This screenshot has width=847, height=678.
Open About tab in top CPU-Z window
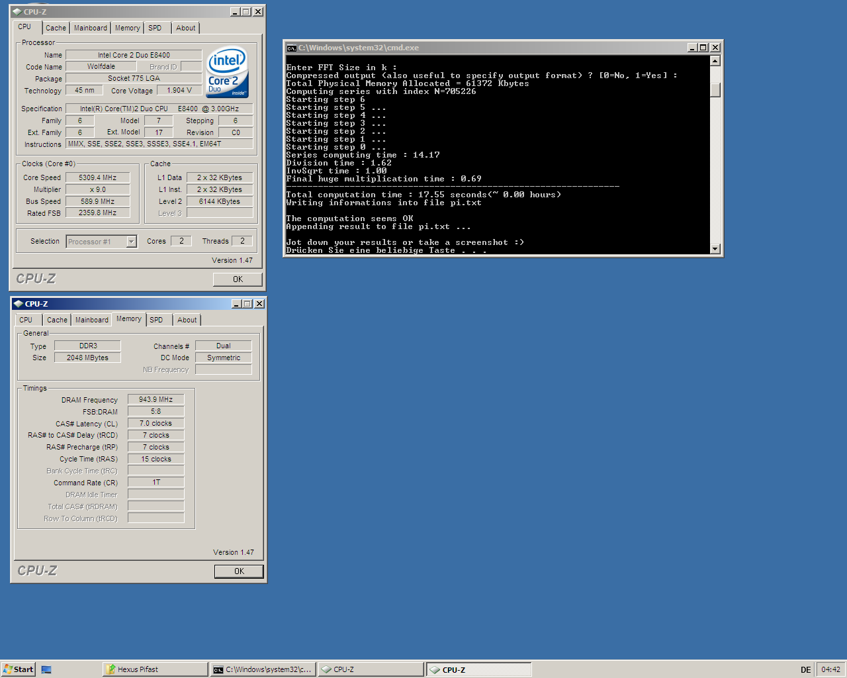pos(185,28)
